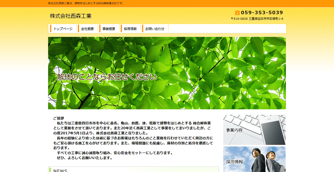This screenshot has height=172, width=334.
Task: Open the 事業概要 navigation tab
Action: (x=109, y=28)
